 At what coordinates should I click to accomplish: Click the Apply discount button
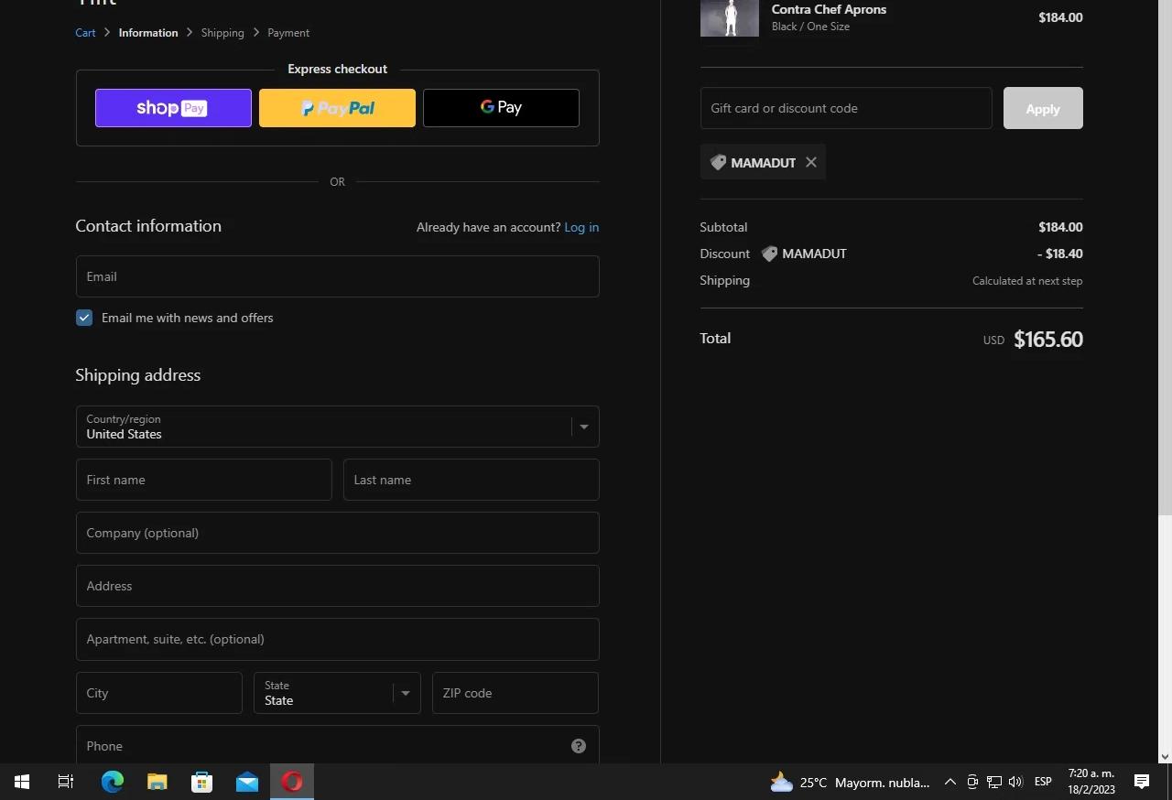[1043, 108]
